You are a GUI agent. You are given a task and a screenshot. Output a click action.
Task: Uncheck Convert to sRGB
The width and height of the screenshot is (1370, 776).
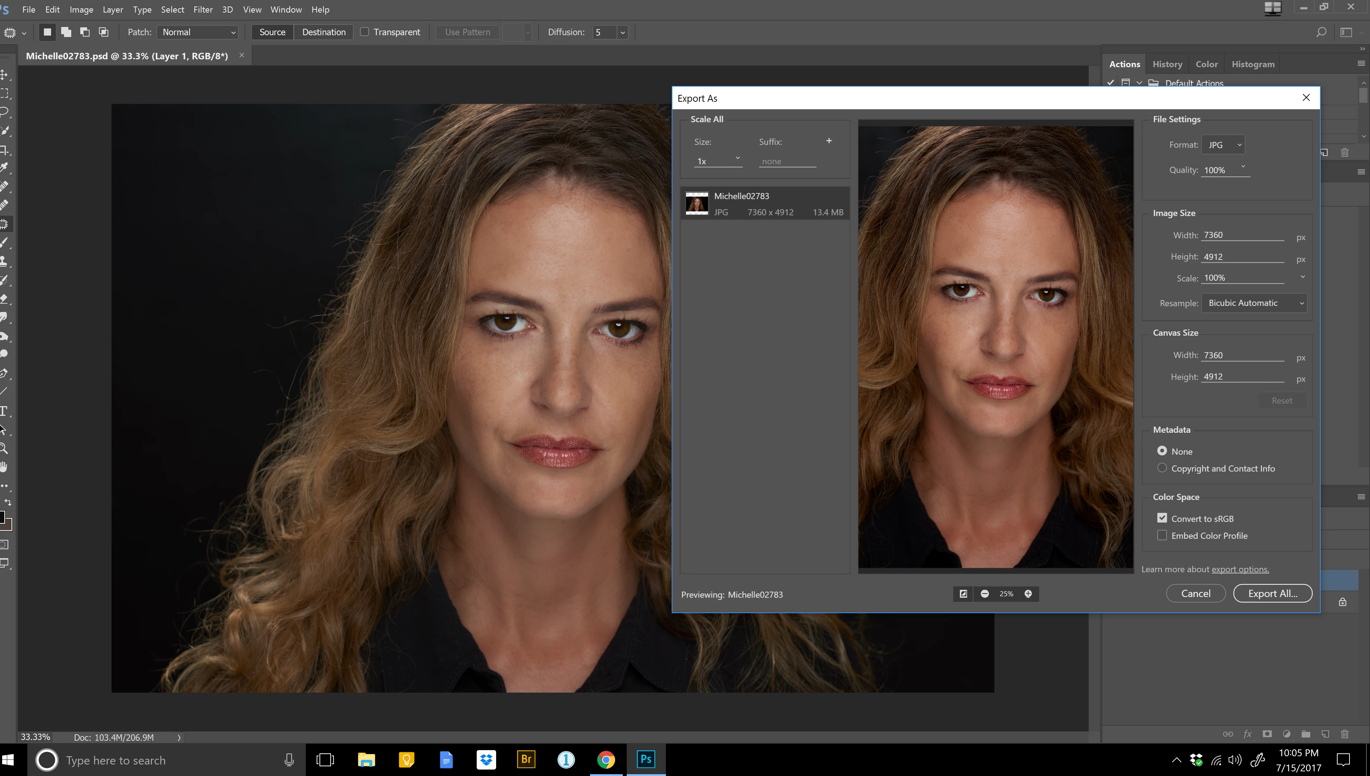pos(1162,518)
